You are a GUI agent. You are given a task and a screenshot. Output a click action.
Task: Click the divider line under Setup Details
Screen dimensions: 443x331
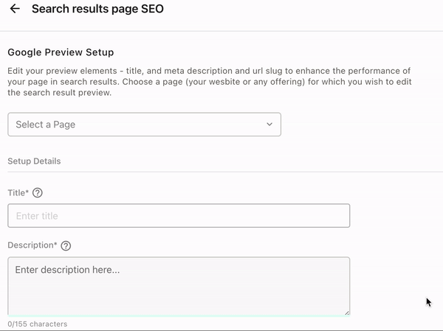[x=225, y=172]
